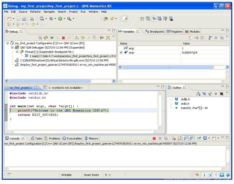234x184 pixels.
Task: Toggle Show Console When Output Changes icon
Action: pyautogui.click(x=185, y=138)
